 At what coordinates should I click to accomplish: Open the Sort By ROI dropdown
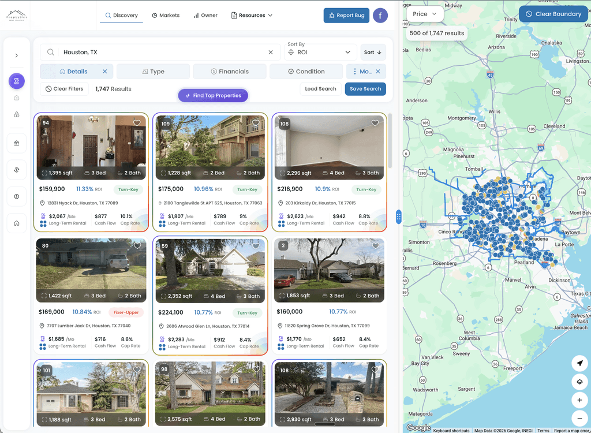(320, 53)
